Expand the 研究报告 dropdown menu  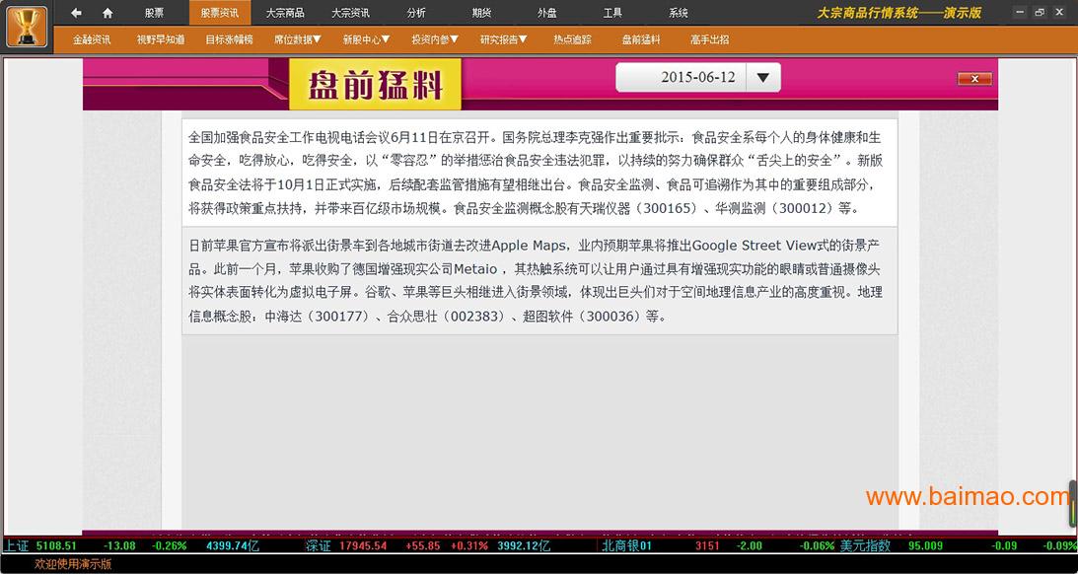pyautogui.click(x=503, y=39)
